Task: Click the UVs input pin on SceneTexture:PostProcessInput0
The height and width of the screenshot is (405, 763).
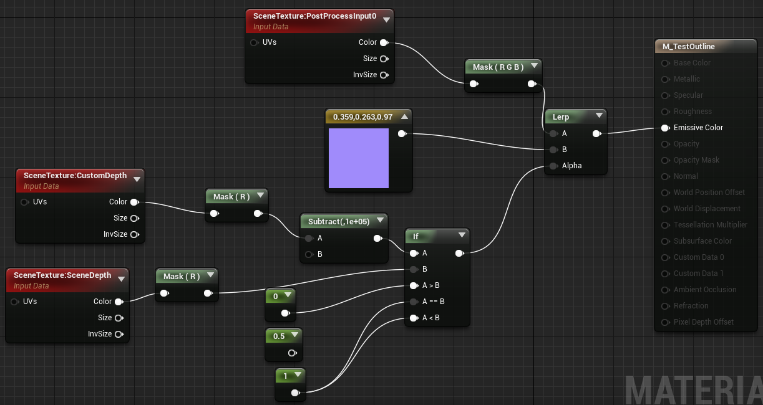Action: coord(254,42)
